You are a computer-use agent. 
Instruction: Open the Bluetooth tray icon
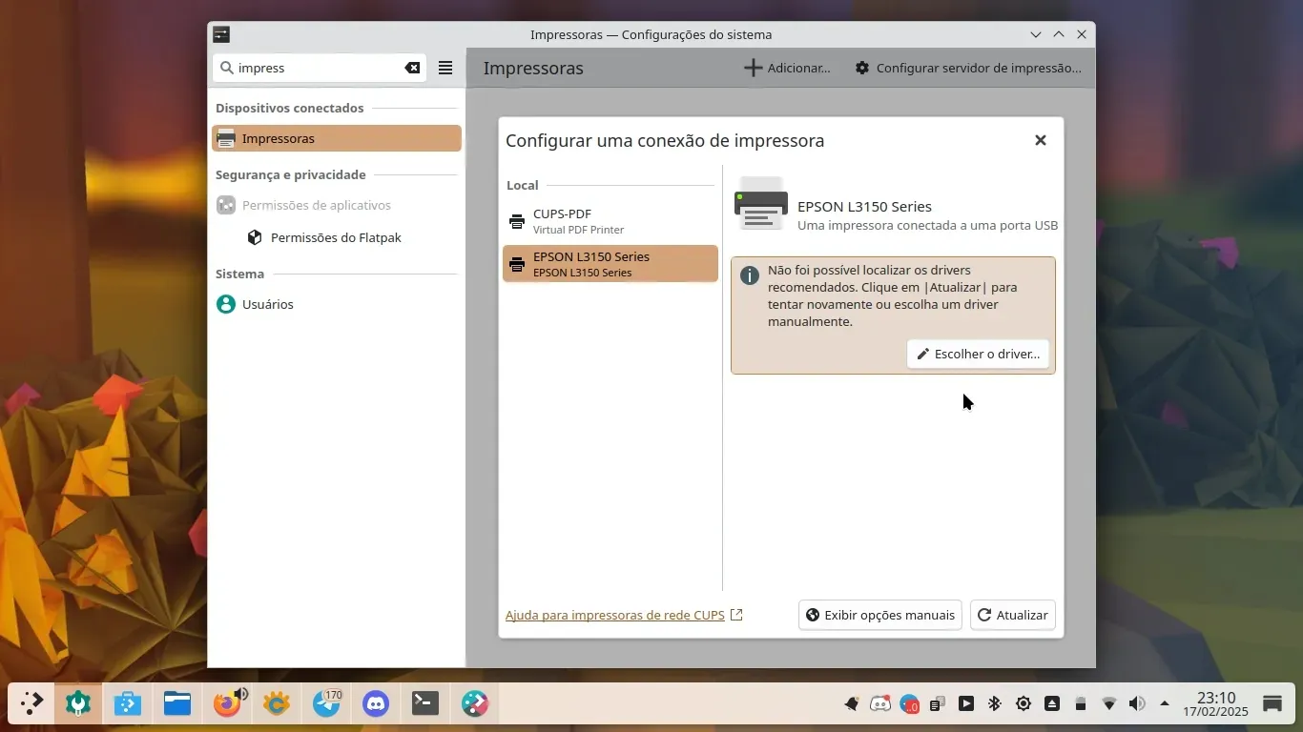tap(994, 703)
